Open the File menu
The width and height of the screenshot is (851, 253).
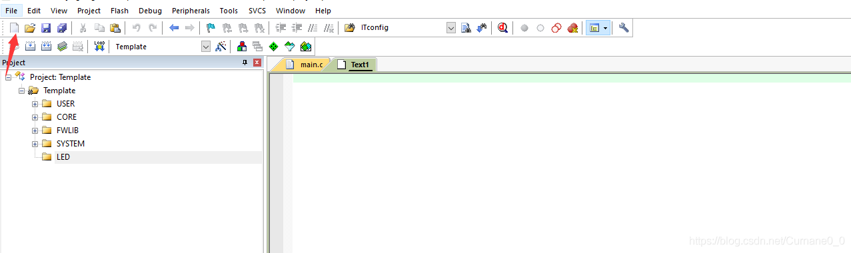11,11
